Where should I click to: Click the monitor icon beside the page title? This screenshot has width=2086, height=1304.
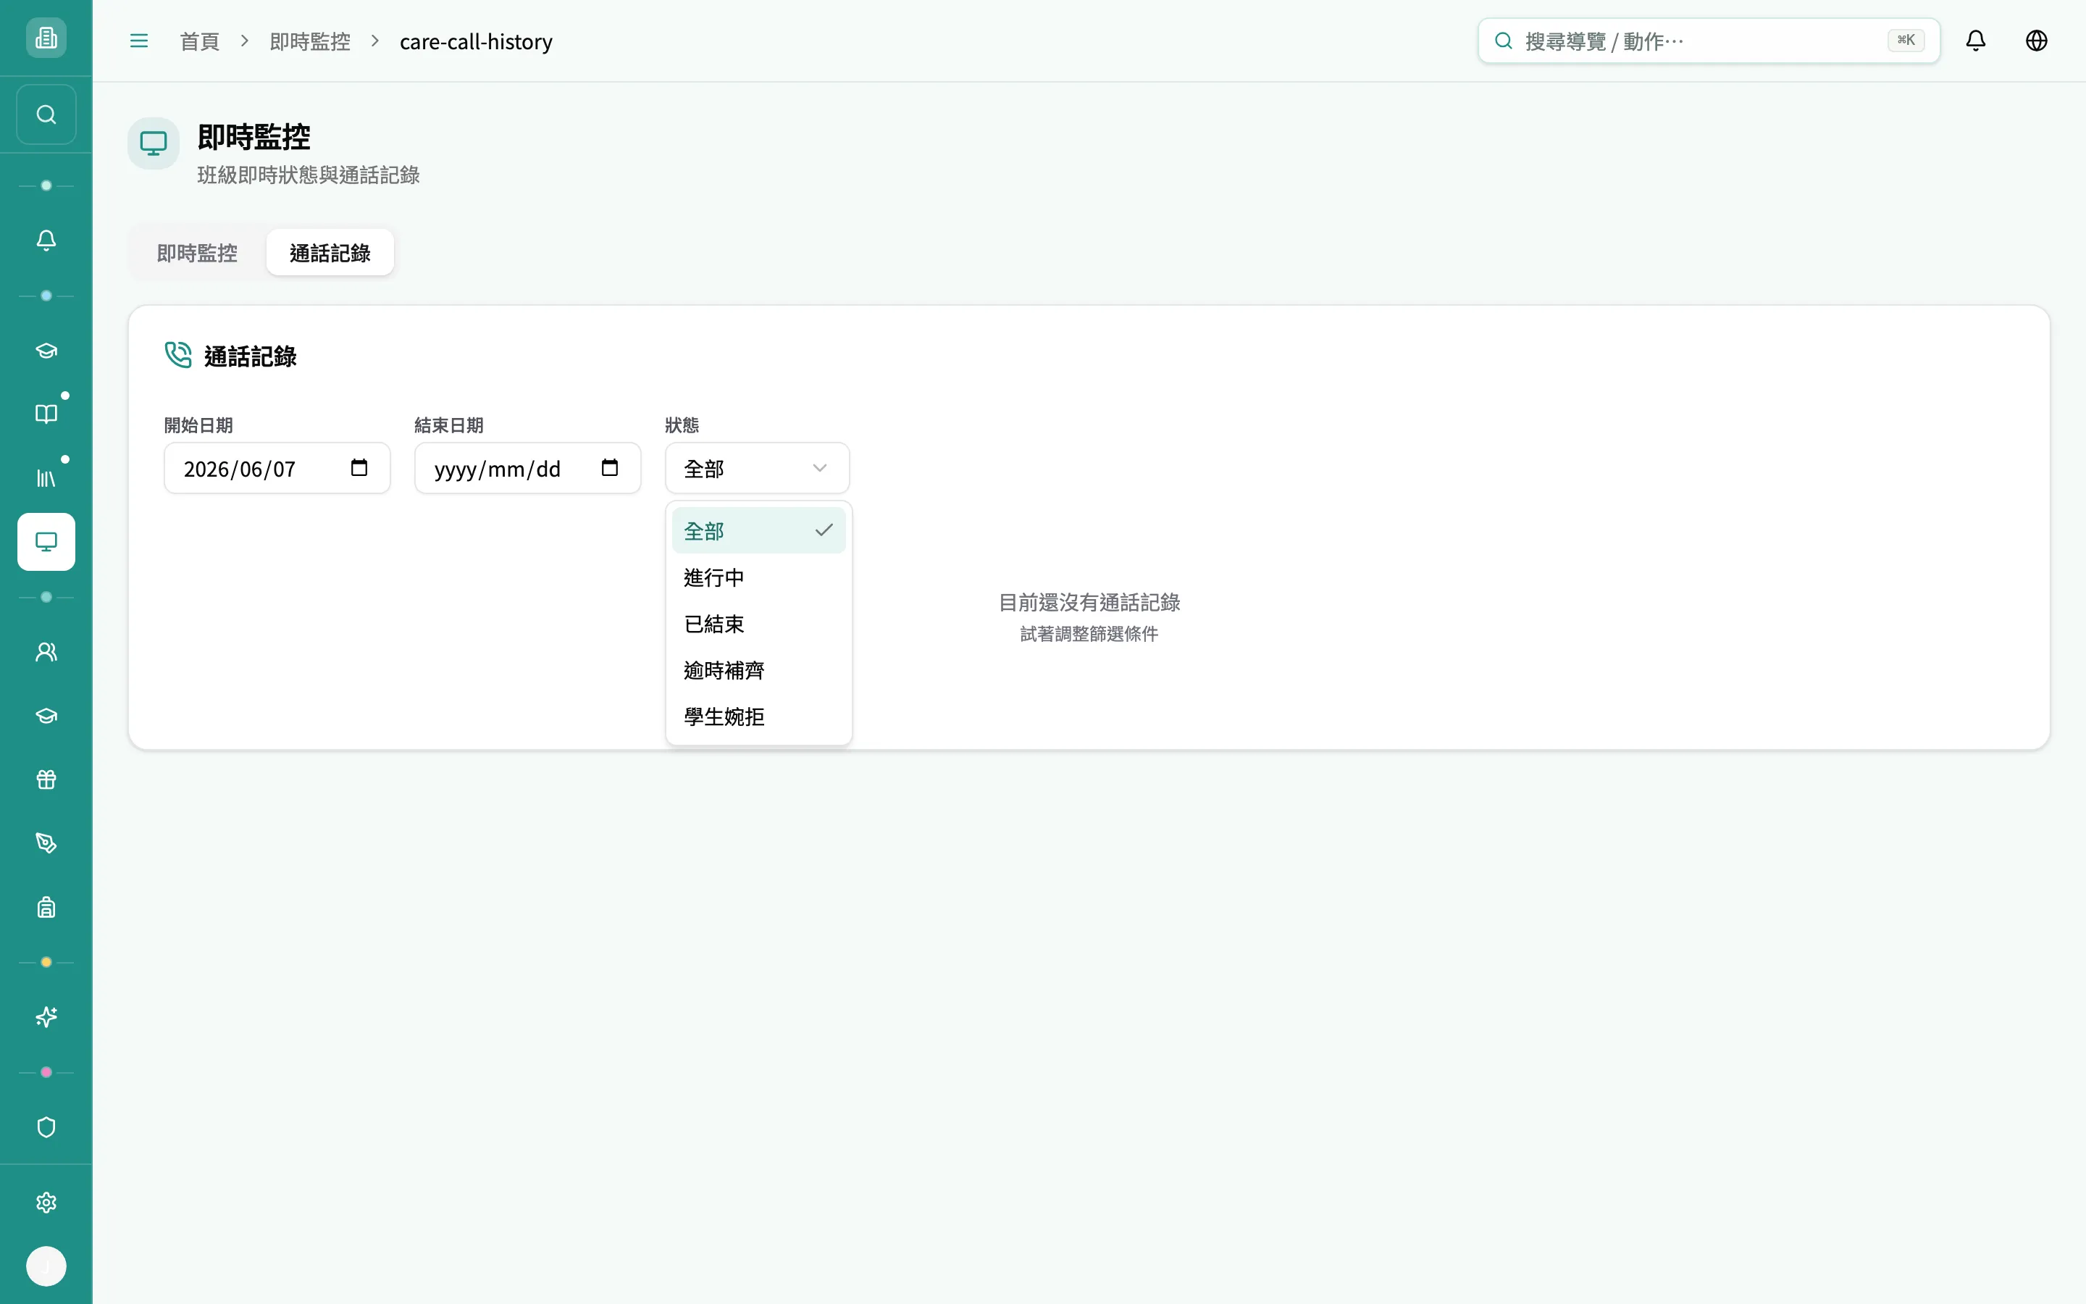point(154,143)
